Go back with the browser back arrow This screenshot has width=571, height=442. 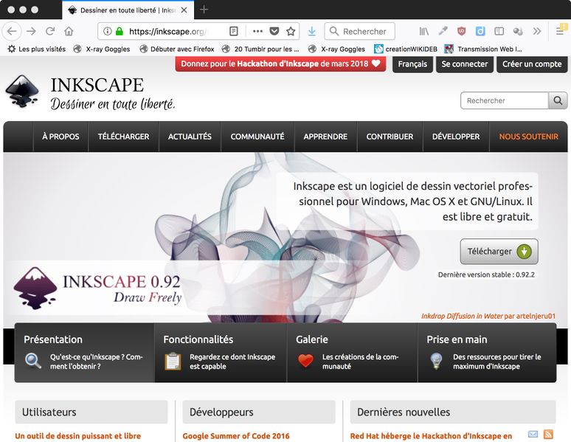click(x=12, y=31)
